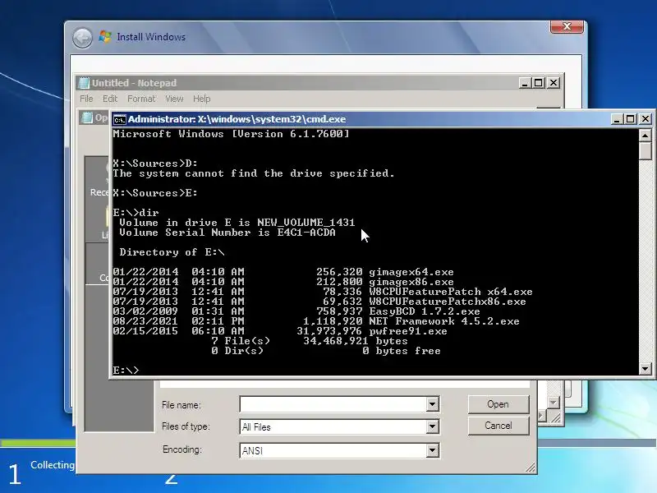Click the serial number E4C1-ACDA
The height and width of the screenshot is (493, 657).
pos(306,233)
